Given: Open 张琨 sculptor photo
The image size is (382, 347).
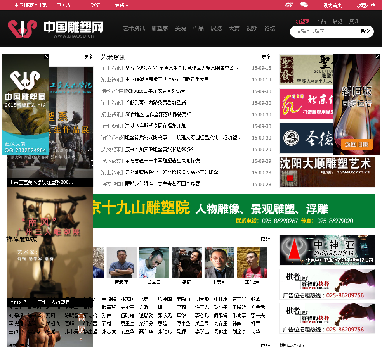Looking at the screenshot, I should (x=187, y=262).
